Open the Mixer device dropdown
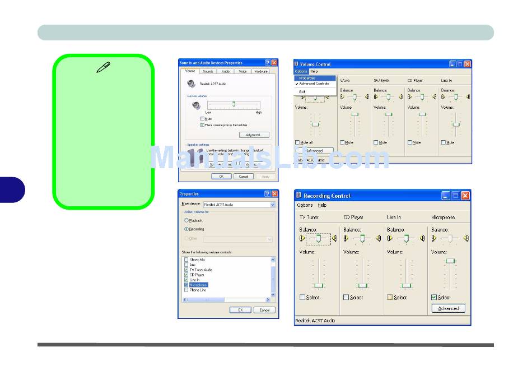 (x=273, y=205)
